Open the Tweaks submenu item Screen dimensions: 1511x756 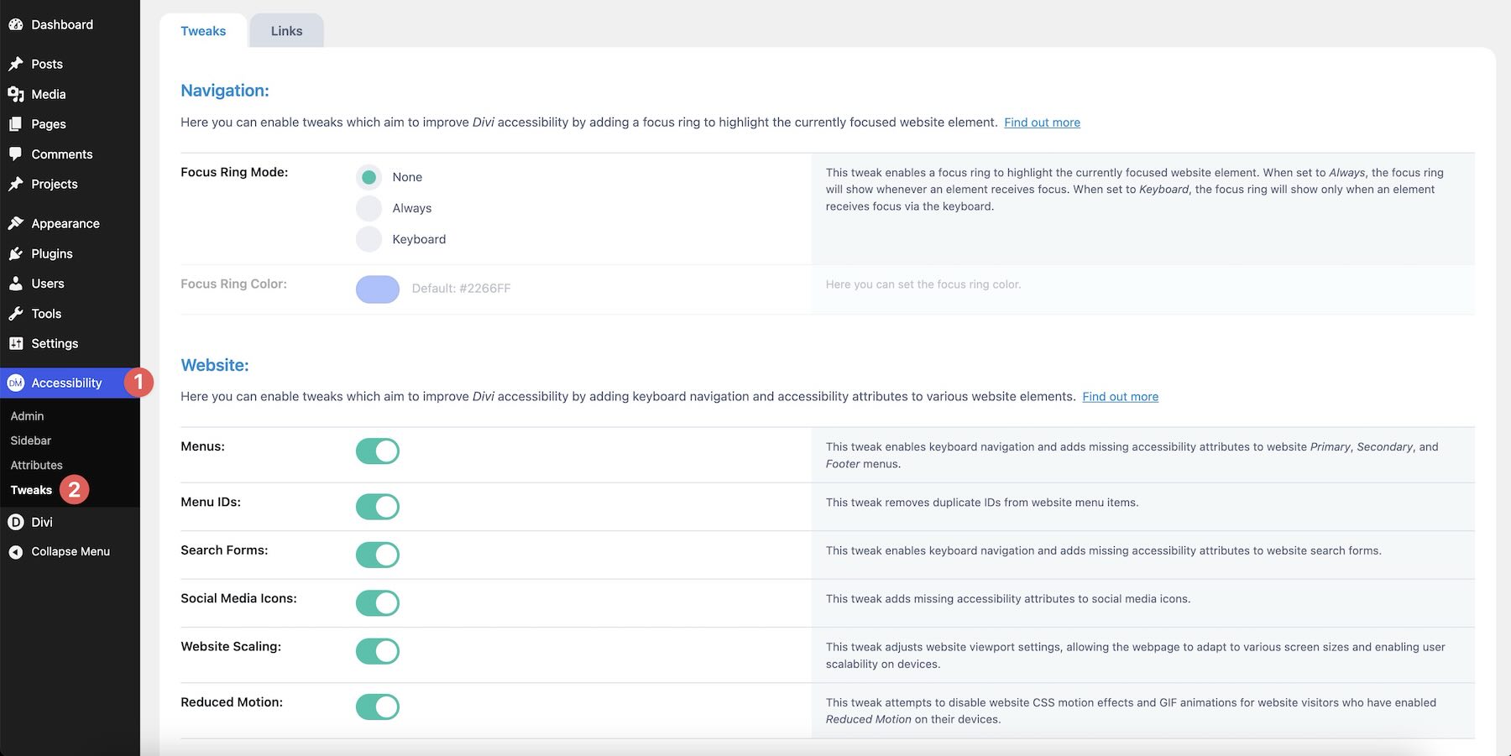pyautogui.click(x=31, y=490)
